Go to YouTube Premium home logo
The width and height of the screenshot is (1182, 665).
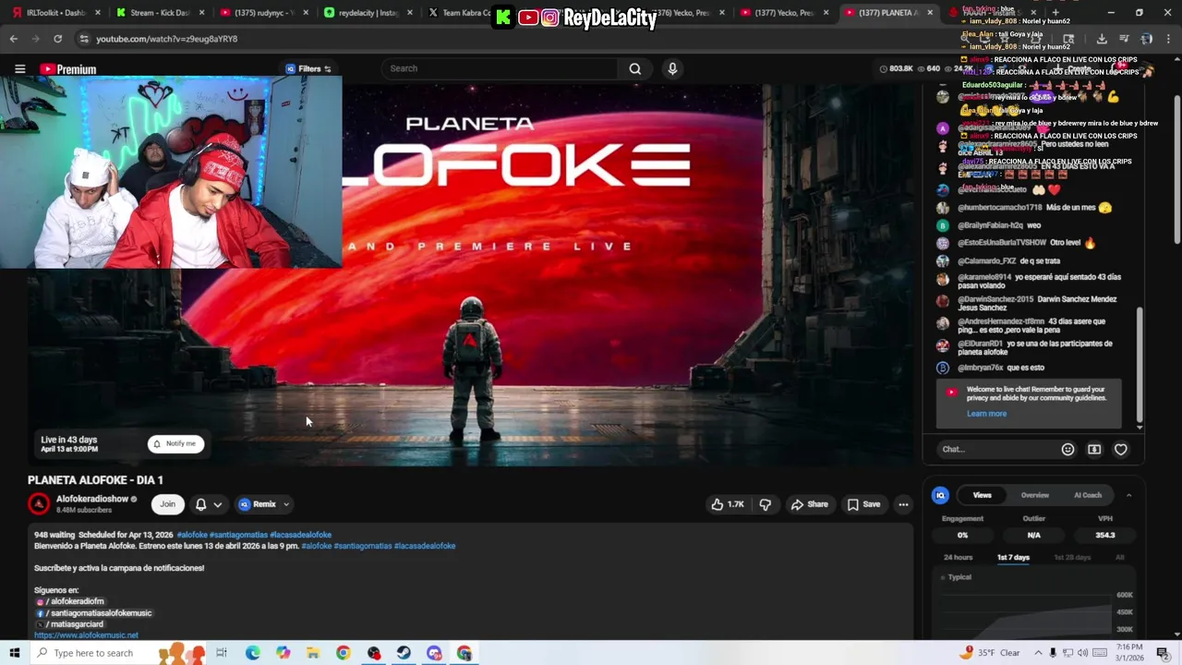coord(67,69)
